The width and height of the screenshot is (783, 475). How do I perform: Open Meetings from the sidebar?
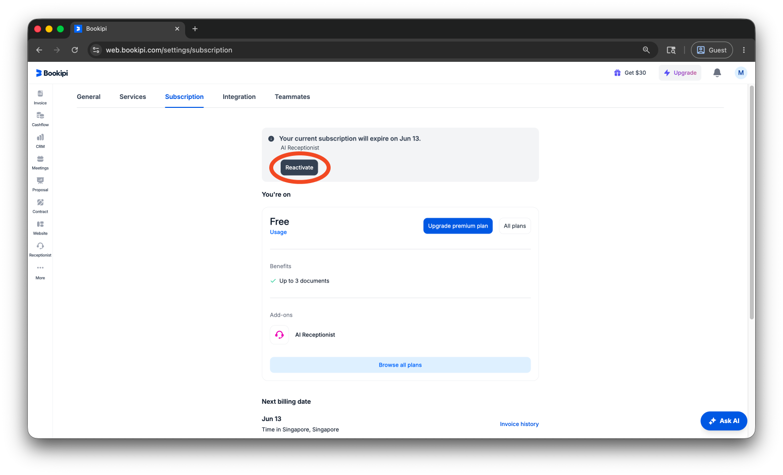coord(40,163)
